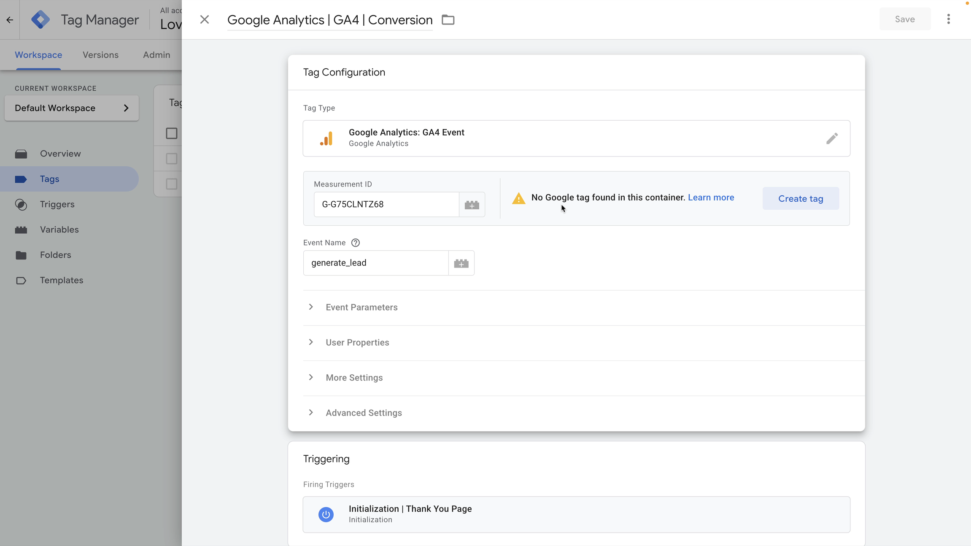Check the second tag row checkbox

171,159
